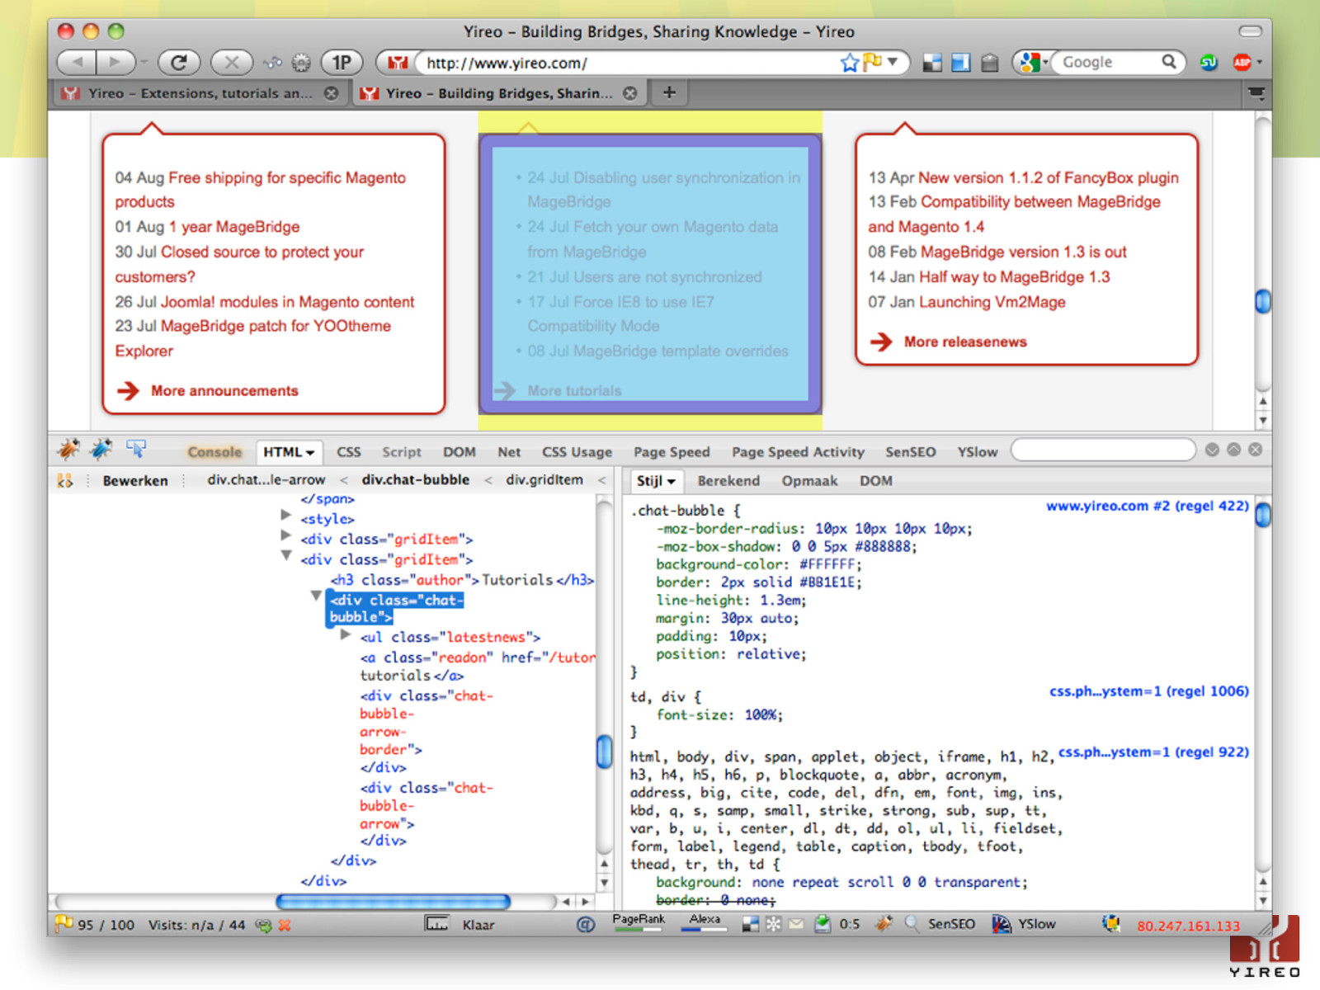
Task: Click the magnifier in the Google search box
Action: coord(1168,62)
